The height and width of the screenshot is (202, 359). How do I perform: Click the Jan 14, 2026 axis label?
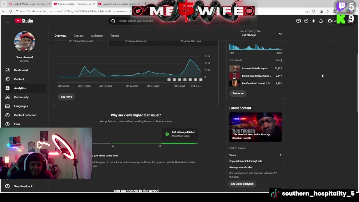84,86
